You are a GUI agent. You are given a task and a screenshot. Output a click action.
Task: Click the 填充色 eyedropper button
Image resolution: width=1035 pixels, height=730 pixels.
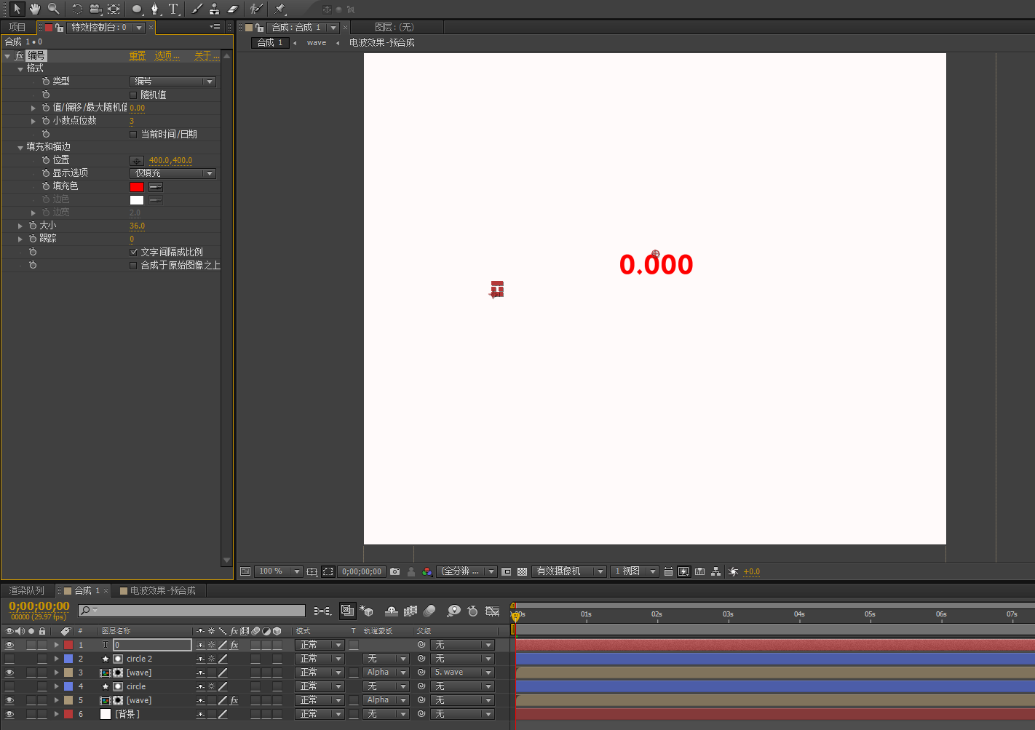[156, 187]
